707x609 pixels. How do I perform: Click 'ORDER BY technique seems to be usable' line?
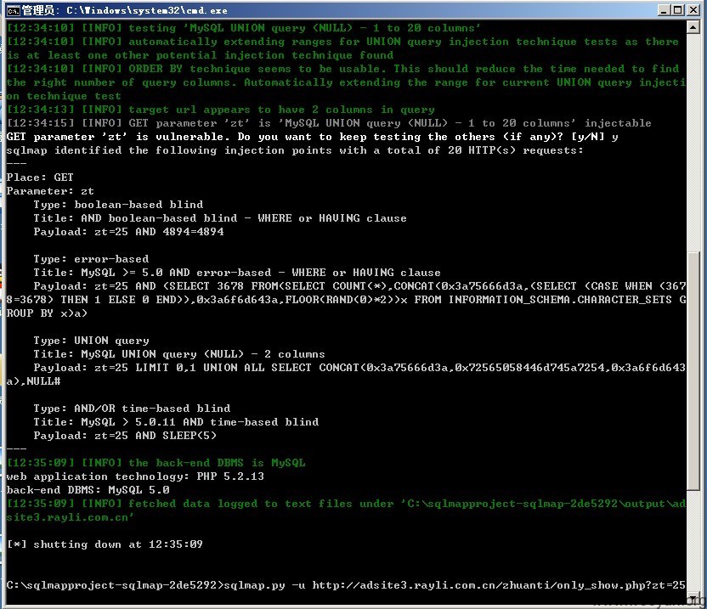click(346, 82)
